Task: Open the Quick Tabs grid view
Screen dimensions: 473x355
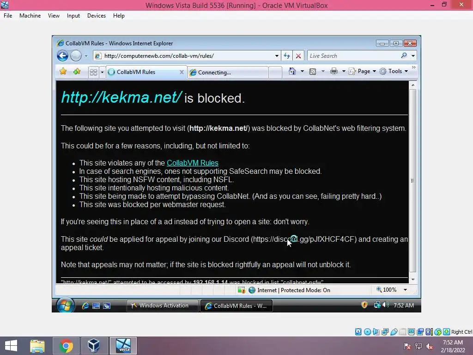Action: pos(93,72)
